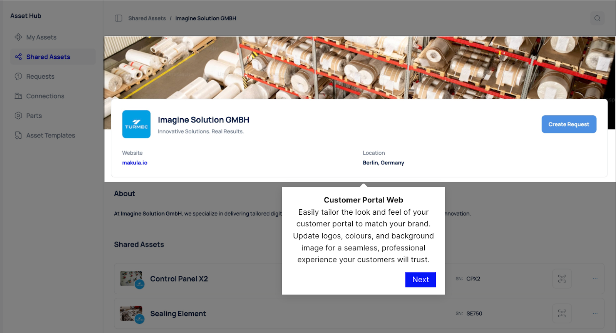Viewport: 616px width, 333px height.
Task: Click tagline Innovative Solutions. Real Results.
Action: (201, 131)
